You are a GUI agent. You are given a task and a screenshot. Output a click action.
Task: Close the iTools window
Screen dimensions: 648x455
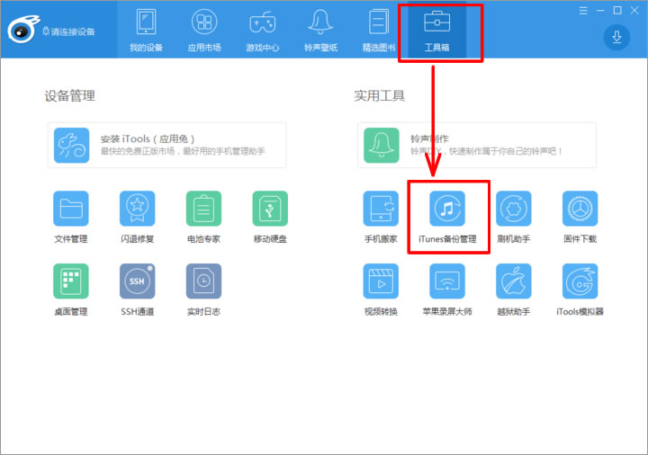click(634, 11)
